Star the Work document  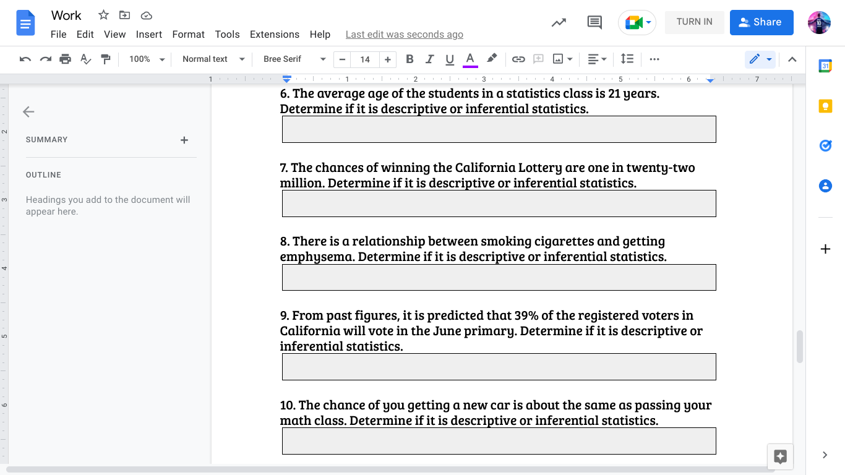103,15
